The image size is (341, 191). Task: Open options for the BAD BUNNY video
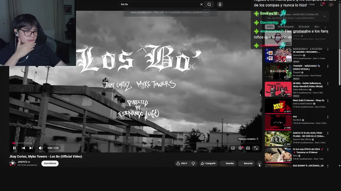click(328, 166)
